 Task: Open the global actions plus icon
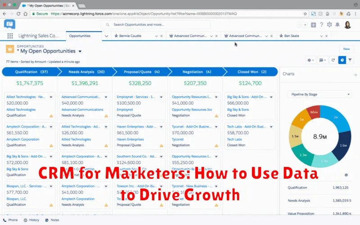pyautogui.click(x=313, y=25)
